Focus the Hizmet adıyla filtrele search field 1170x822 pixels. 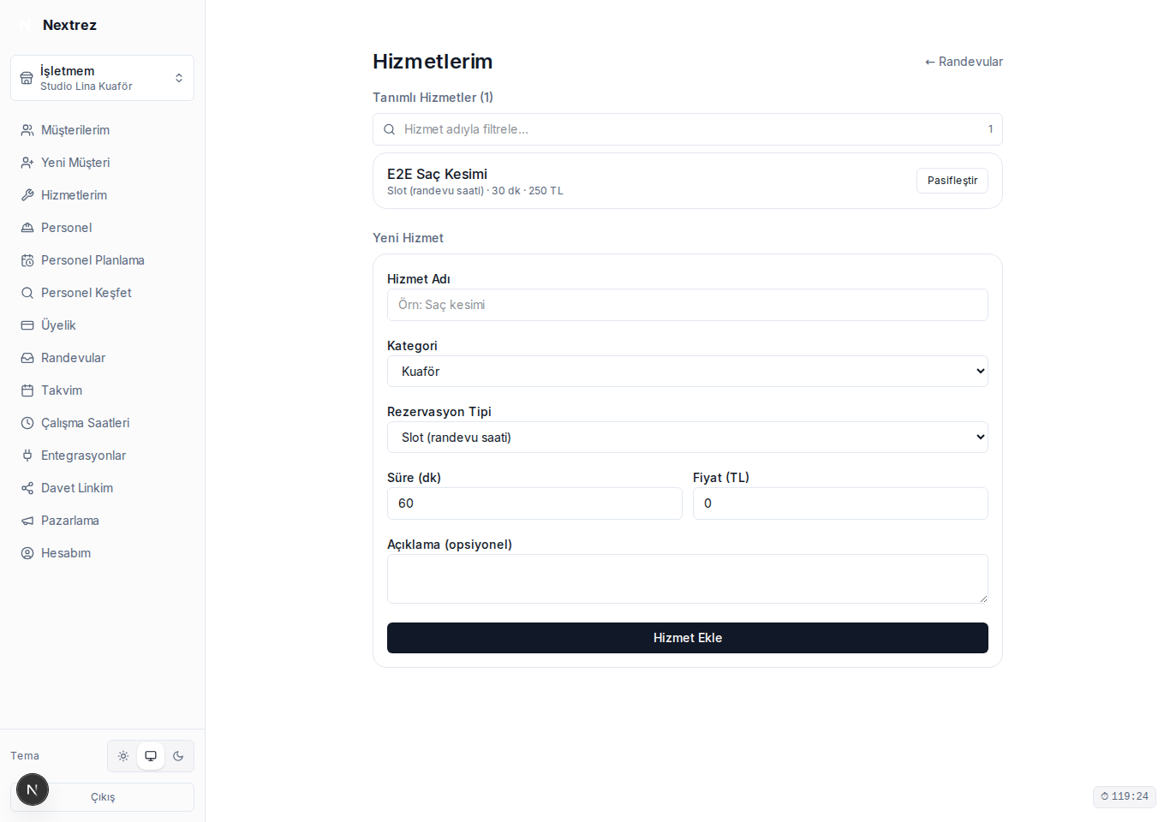tap(688, 129)
